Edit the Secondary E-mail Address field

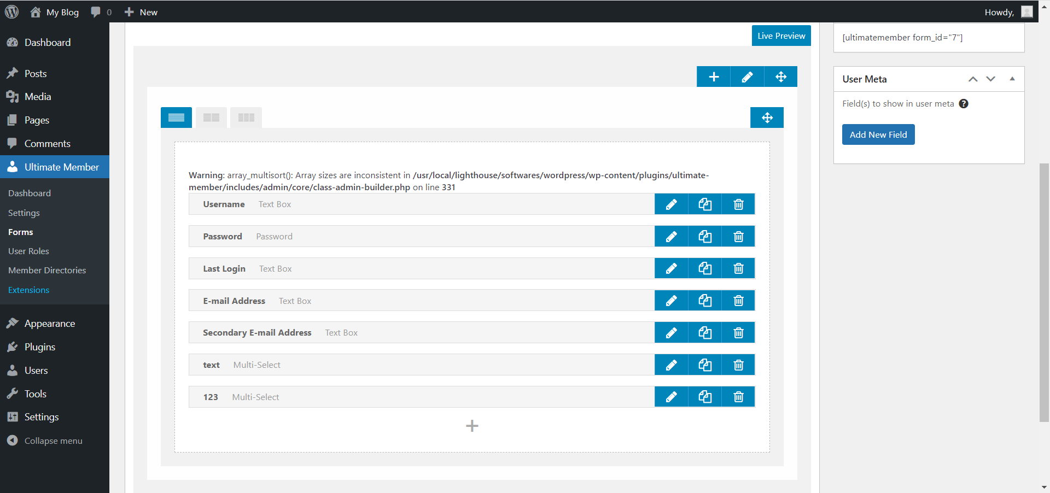click(671, 333)
